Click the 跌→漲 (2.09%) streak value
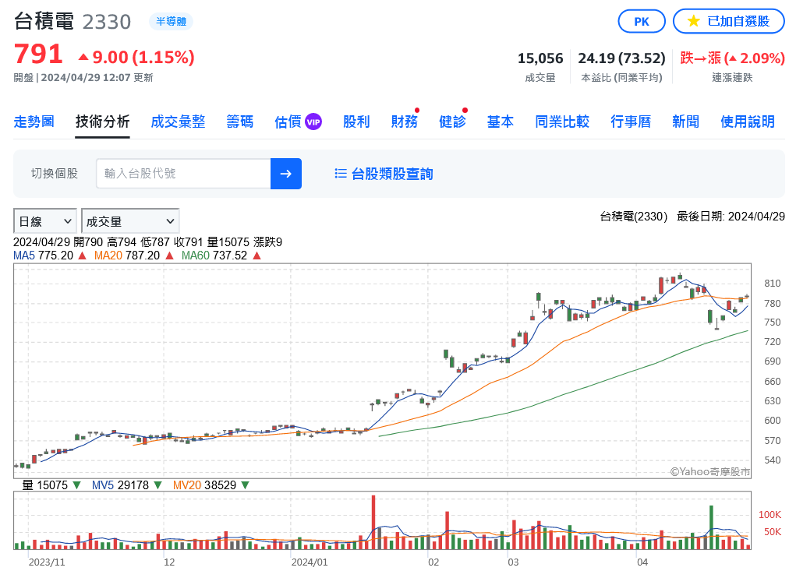Viewport: 789px width, 571px height. [x=732, y=58]
